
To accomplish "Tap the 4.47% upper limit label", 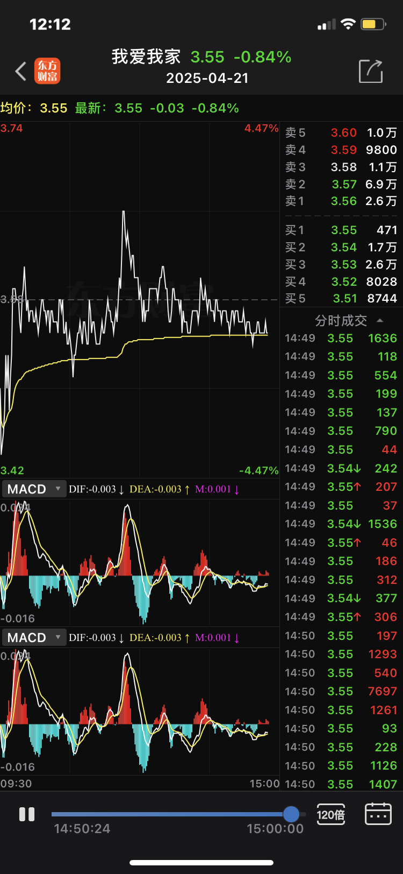I will (x=261, y=128).
